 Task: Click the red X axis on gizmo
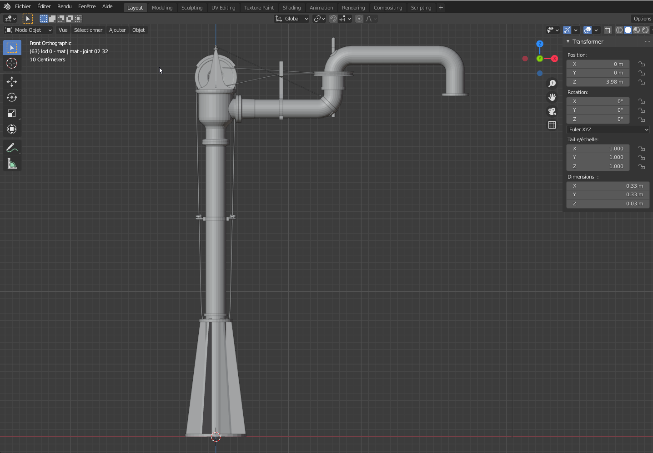pos(554,59)
